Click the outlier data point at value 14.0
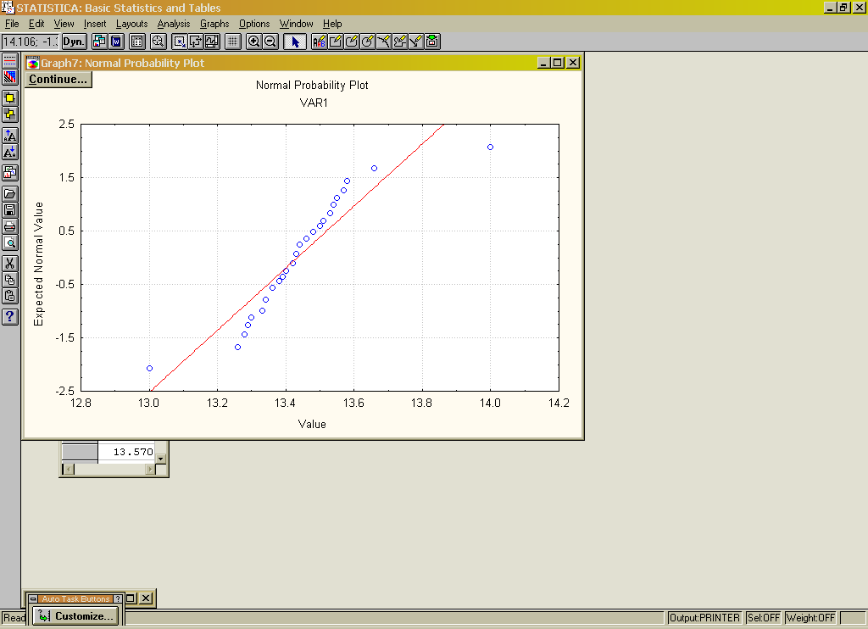Screen dimensions: 868x629 click(x=491, y=148)
